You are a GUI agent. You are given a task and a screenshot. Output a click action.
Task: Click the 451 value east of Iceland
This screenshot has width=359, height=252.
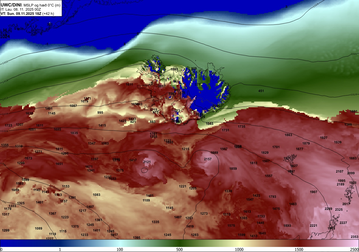pos(261,91)
